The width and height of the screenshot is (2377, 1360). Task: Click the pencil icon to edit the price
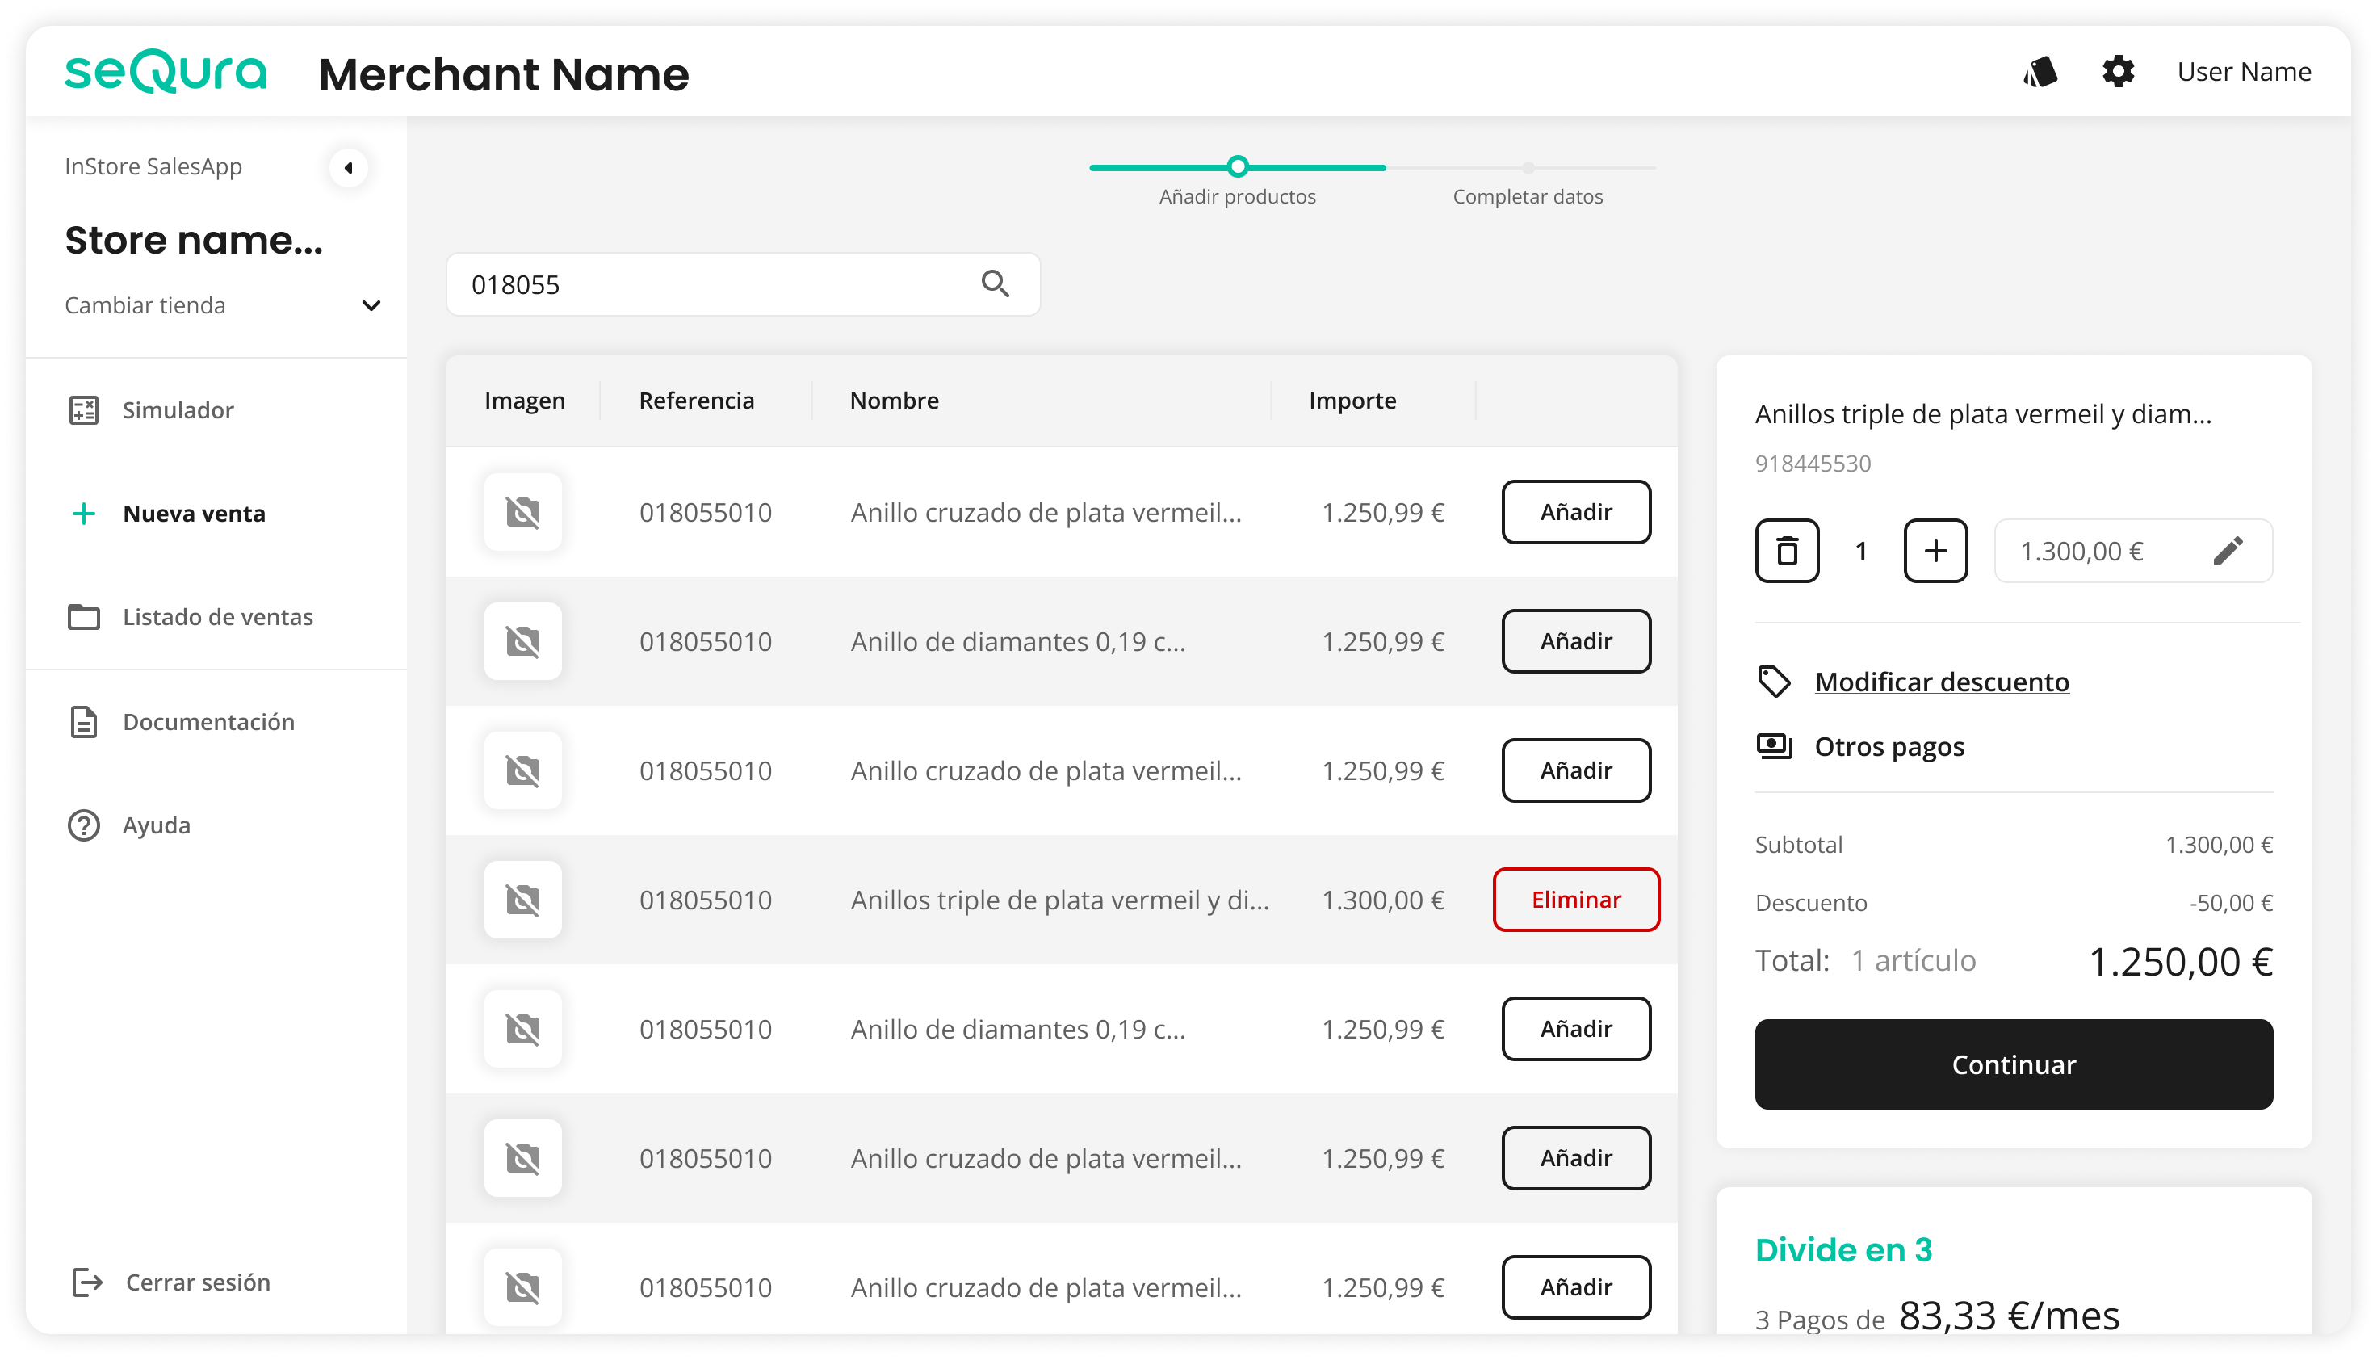pos(2228,551)
